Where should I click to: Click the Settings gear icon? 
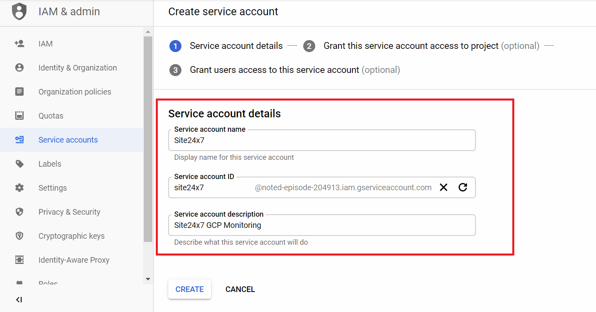(19, 188)
